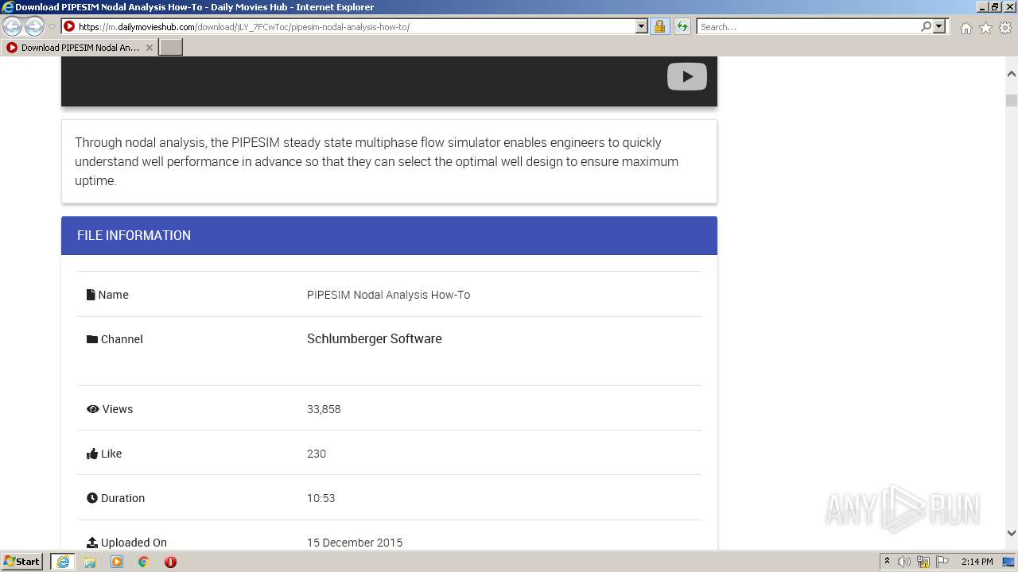The height and width of the screenshot is (572, 1018).
Task: Click the Uploaded On upload icon
Action: [92, 543]
